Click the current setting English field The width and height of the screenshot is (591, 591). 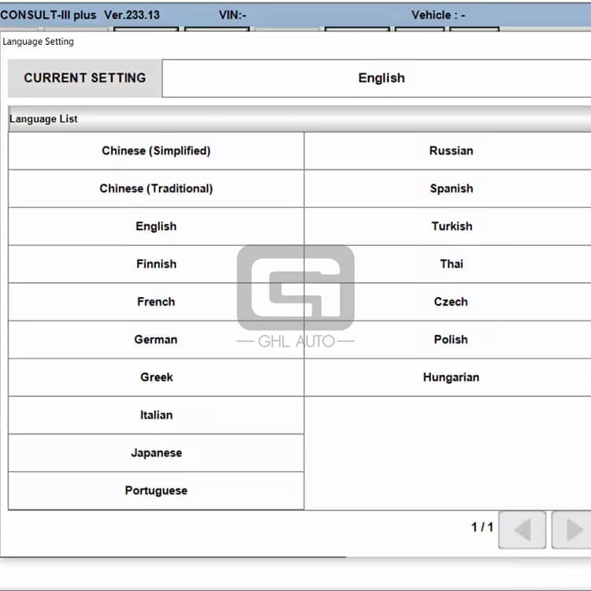click(377, 78)
